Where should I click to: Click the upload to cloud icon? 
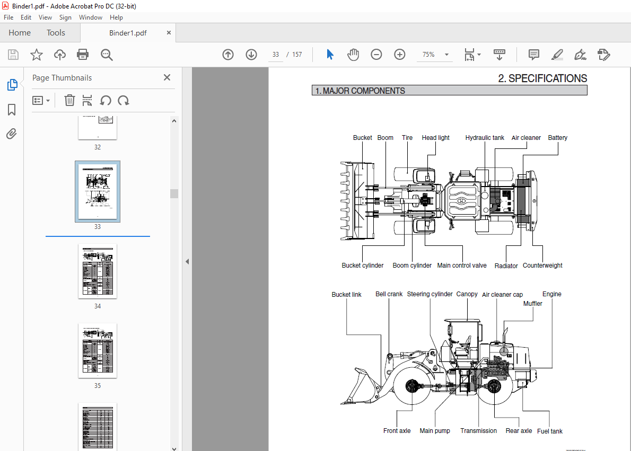(60, 54)
